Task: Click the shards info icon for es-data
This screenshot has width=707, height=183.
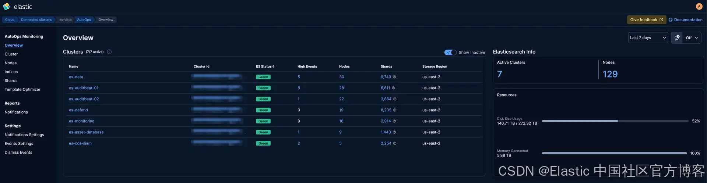Action: coord(394,77)
